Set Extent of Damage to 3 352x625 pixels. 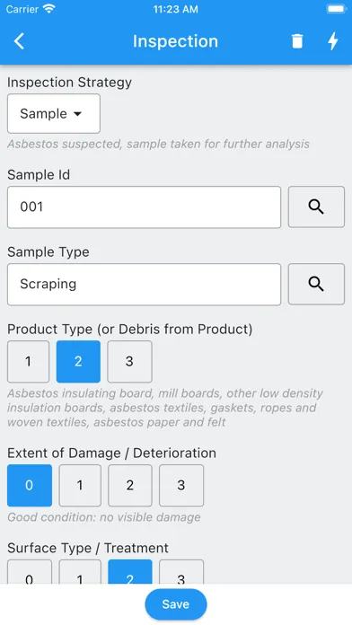(x=181, y=486)
